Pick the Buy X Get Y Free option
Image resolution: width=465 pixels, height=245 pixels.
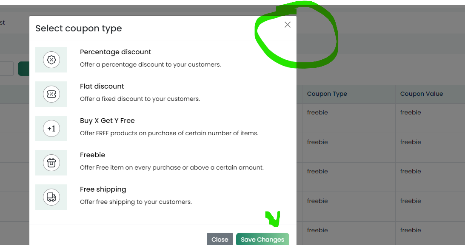(107, 120)
